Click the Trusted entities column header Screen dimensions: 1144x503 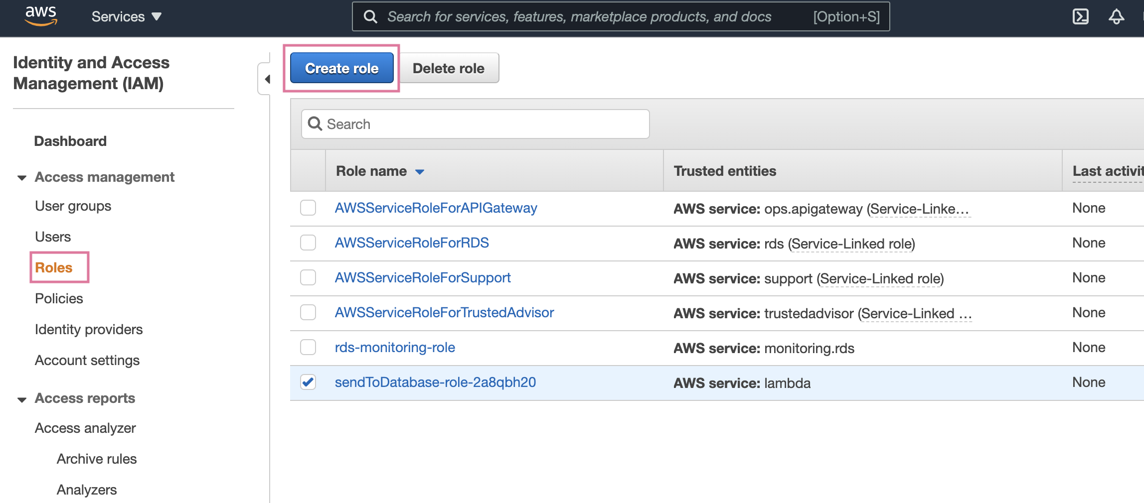point(725,171)
